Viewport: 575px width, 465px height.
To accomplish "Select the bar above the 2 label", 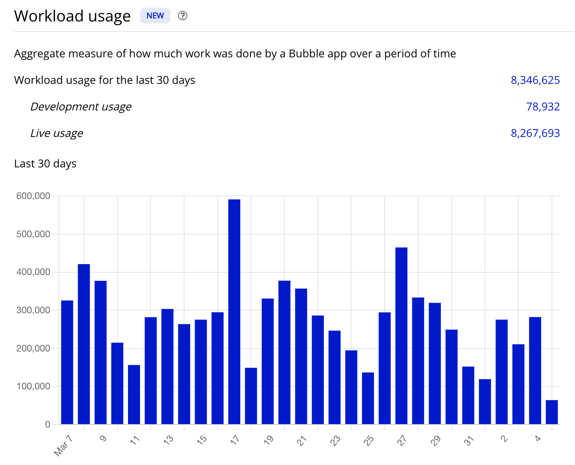I will 502,372.
